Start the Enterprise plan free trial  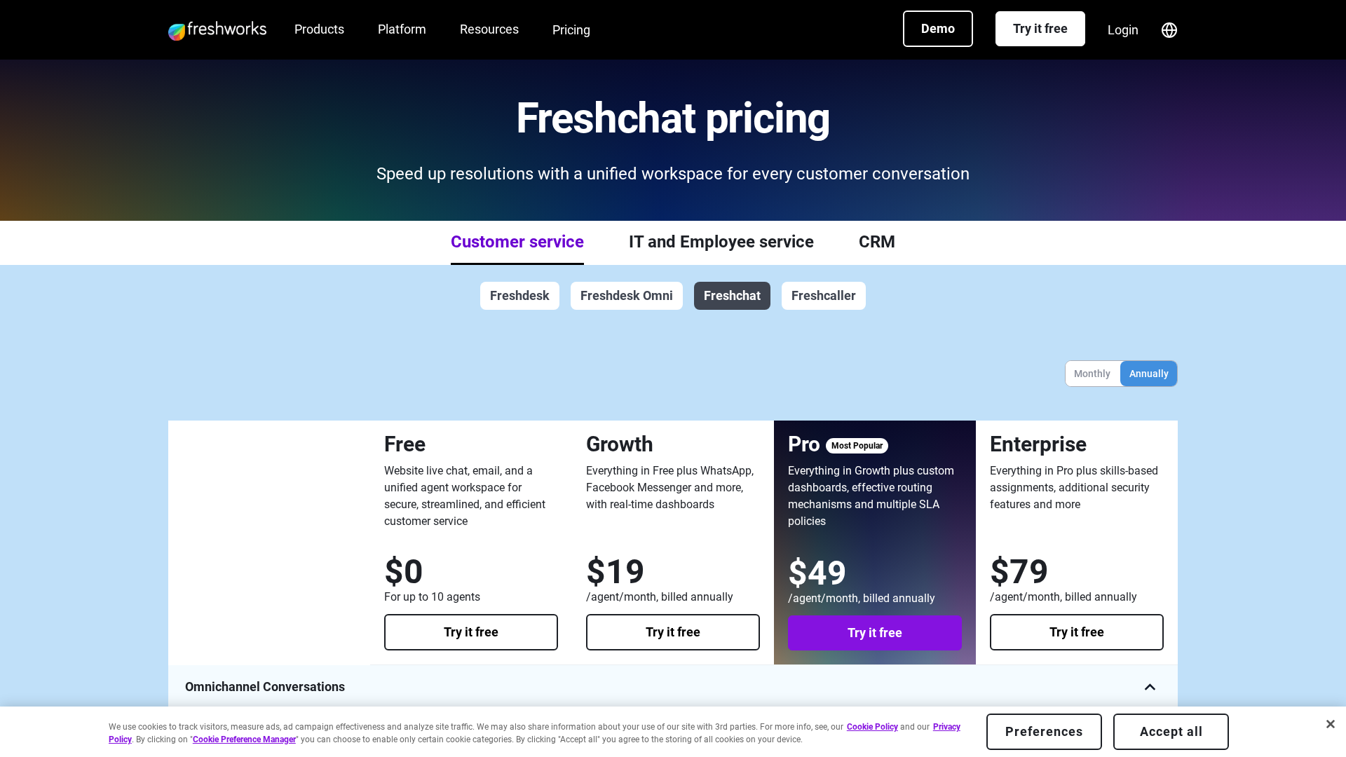click(x=1076, y=632)
